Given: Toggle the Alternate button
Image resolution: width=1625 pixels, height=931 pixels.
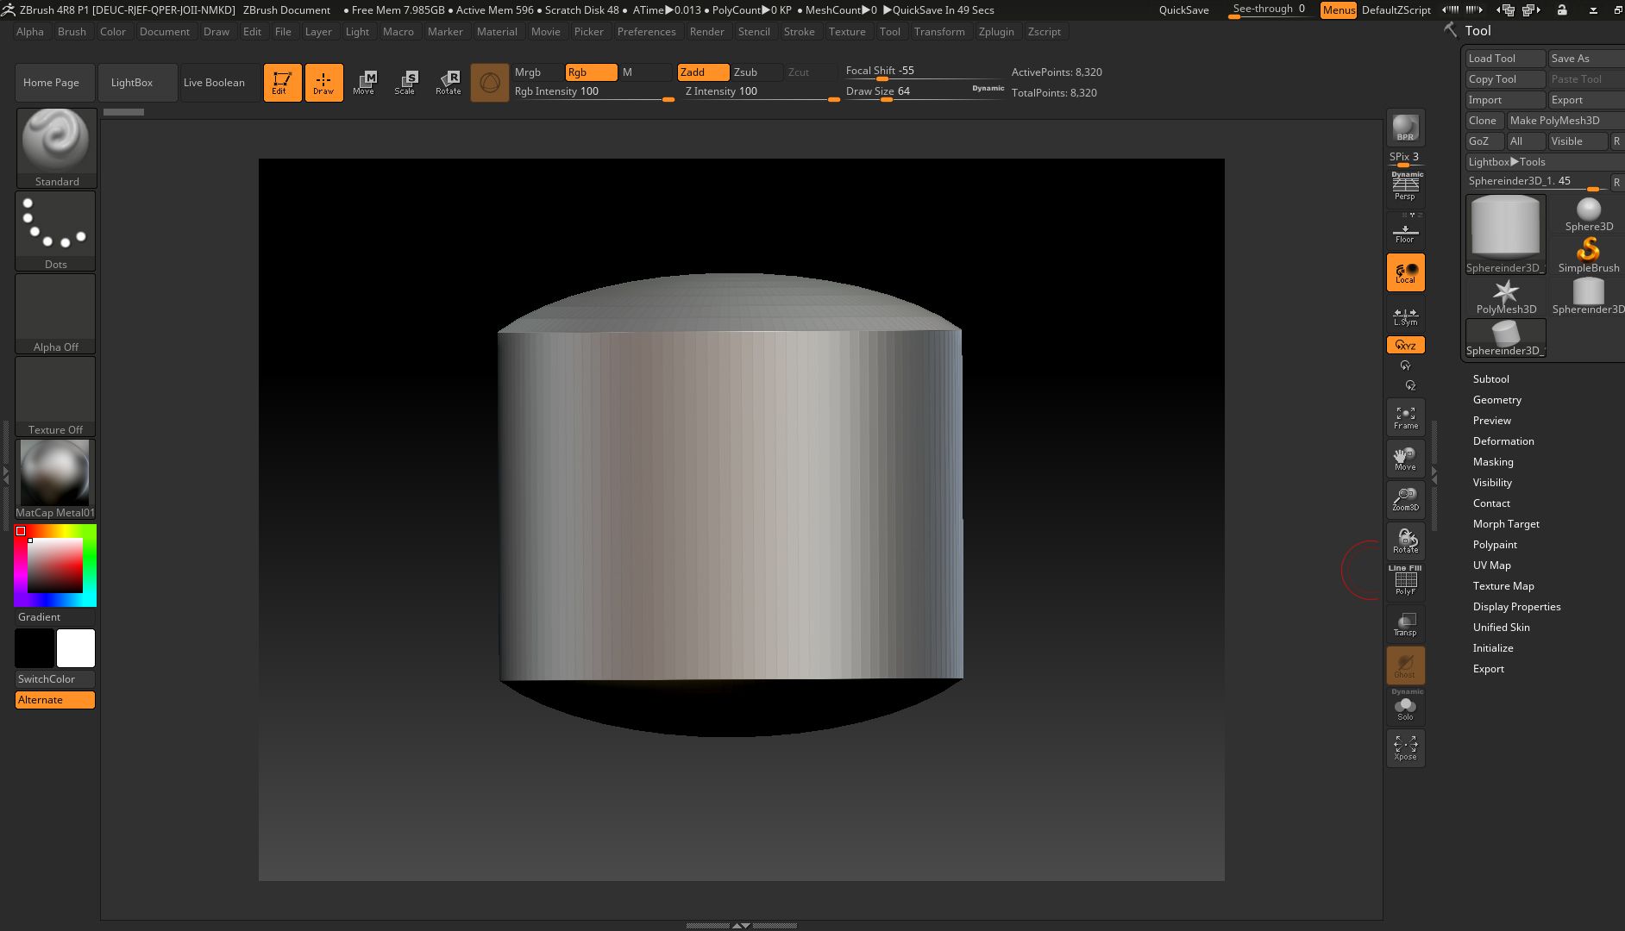Looking at the screenshot, I should click(x=55, y=700).
